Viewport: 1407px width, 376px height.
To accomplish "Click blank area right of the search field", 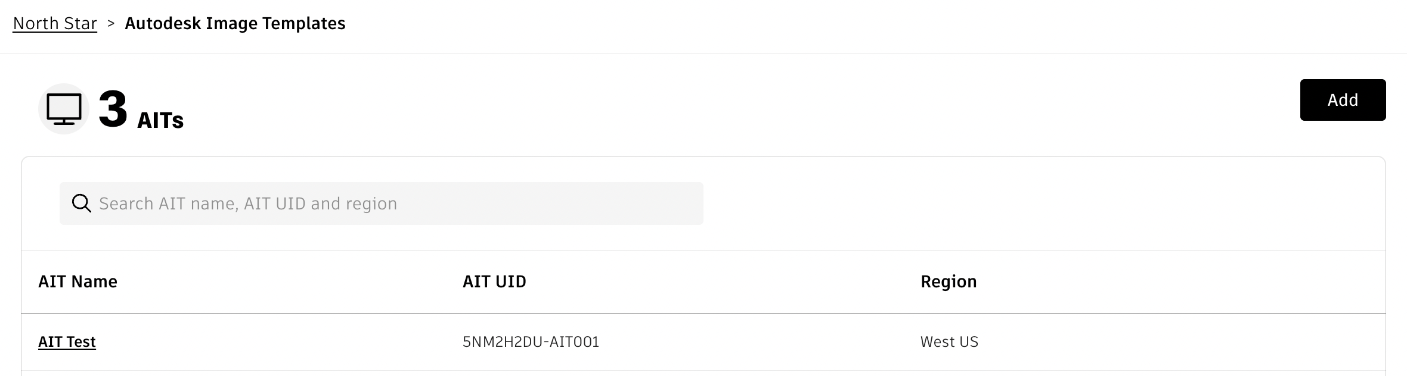I will 1014,203.
